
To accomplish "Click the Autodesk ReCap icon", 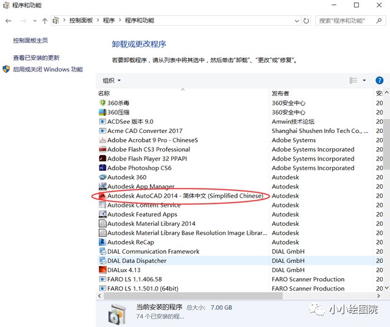I will tap(102, 242).
